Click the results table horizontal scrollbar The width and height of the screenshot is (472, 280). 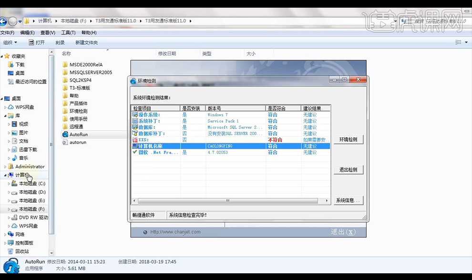227,200
